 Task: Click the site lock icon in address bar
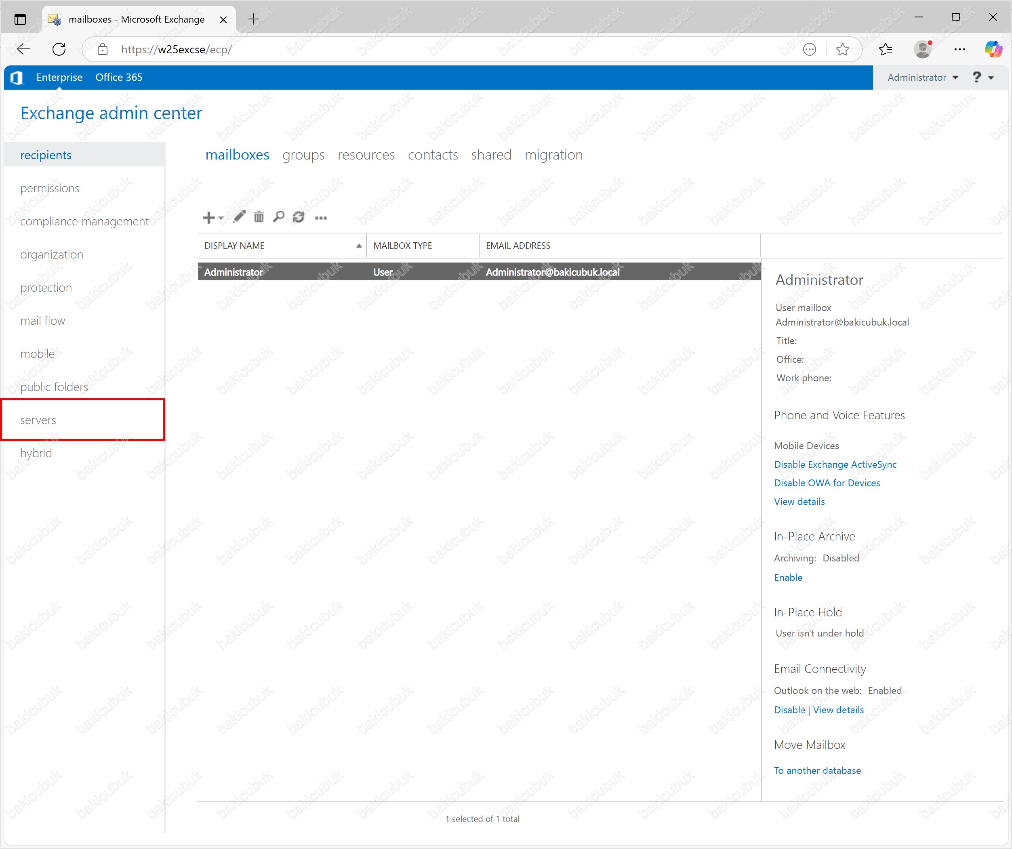(102, 49)
